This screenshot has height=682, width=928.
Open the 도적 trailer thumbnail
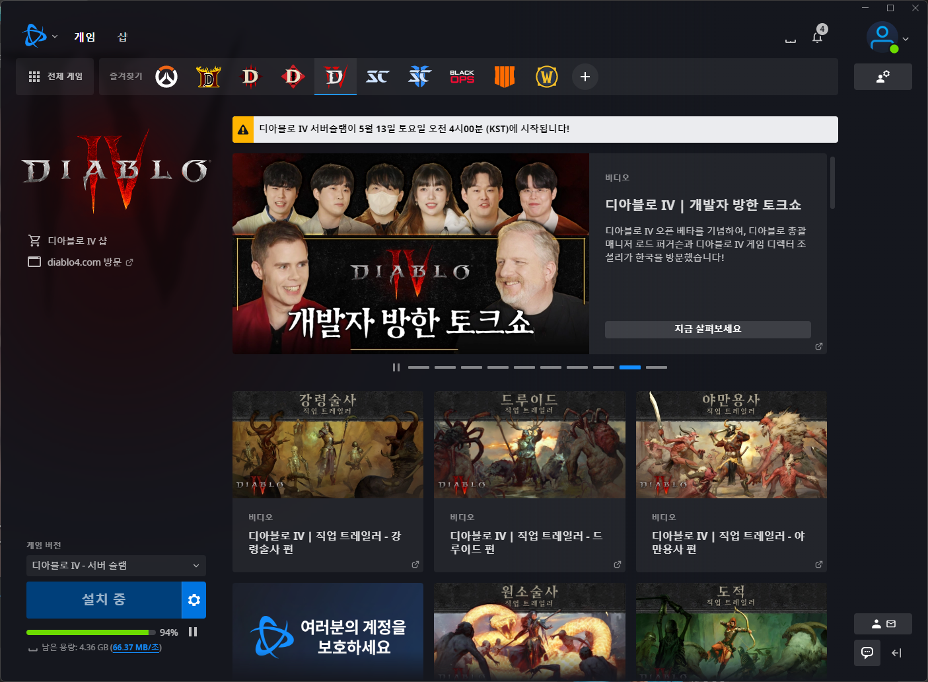(x=731, y=630)
